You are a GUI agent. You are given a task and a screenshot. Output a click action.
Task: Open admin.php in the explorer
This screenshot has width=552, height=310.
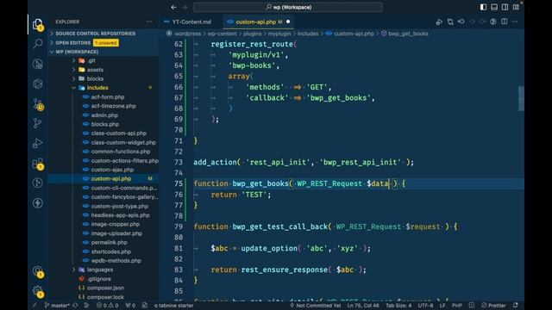pos(103,115)
